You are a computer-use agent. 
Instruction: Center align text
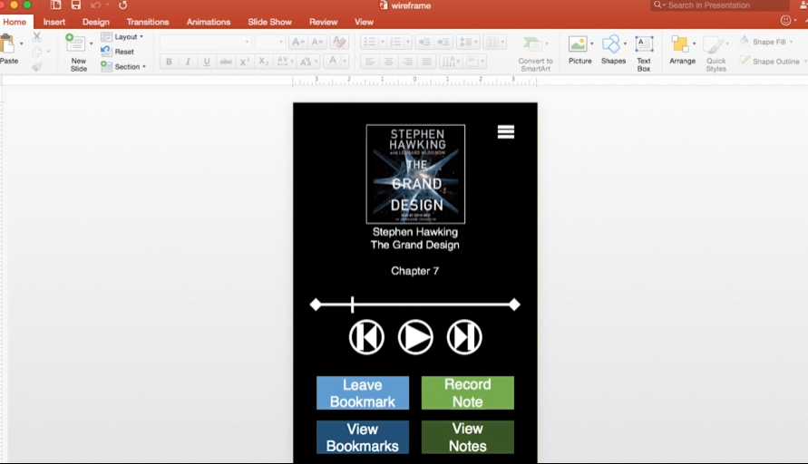[x=388, y=62]
